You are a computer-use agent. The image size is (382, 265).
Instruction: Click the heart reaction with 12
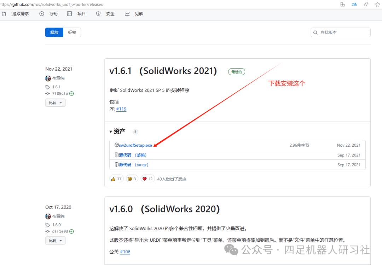click(x=147, y=179)
